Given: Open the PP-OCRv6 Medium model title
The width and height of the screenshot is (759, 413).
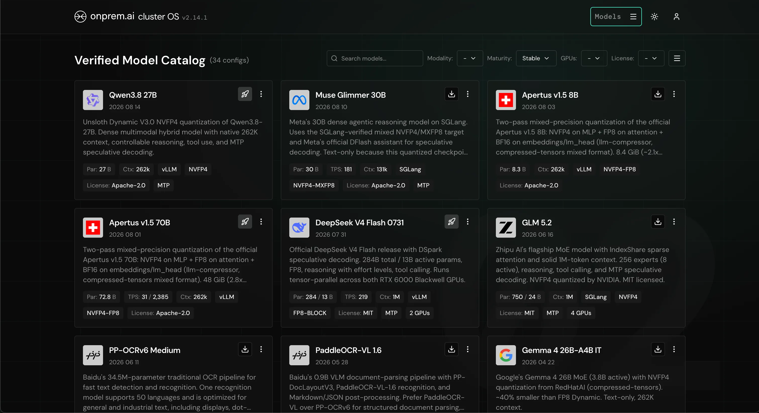Looking at the screenshot, I should (x=144, y=350).
